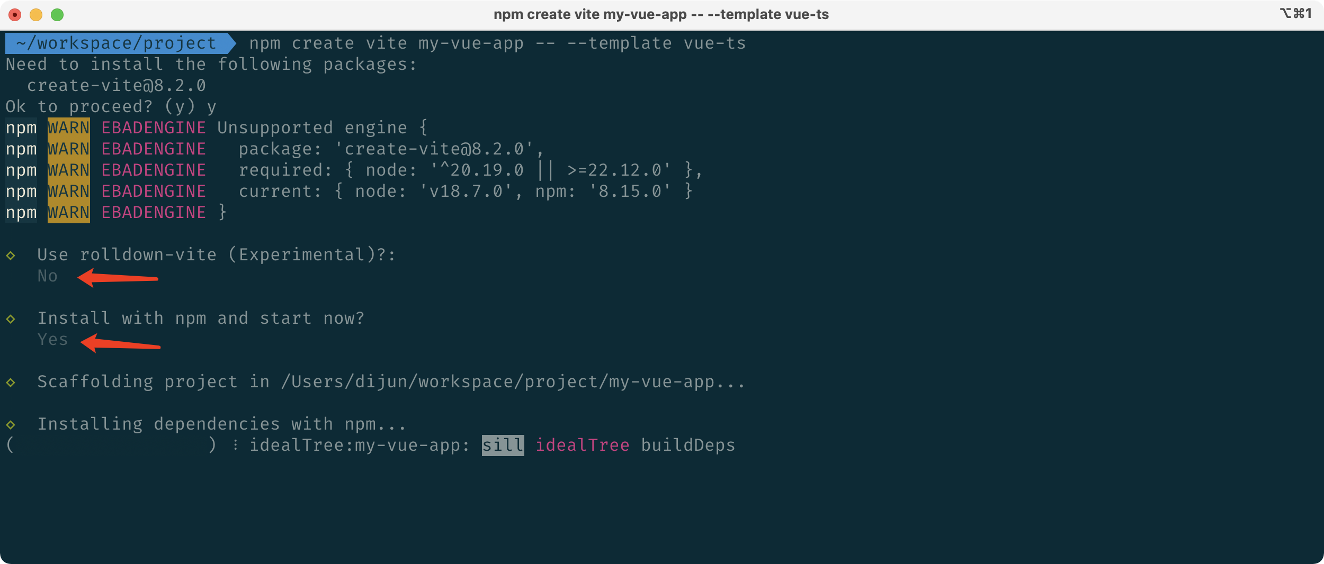Click the ⌥⌘1 shortcut indicator in title bar
The height and width of the screenshot is (564, 1324).
1295,13
